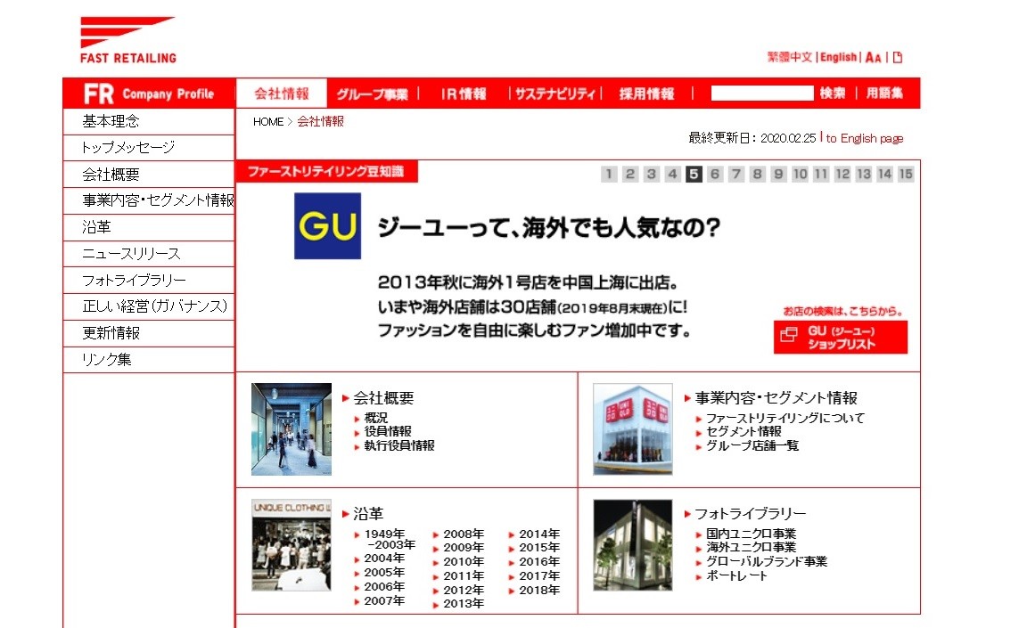Click the 検索 search button
The height and width of the screenshot is (628, 1027).
[831, 92]
